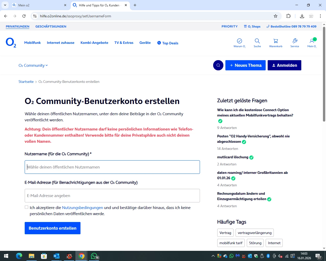Open the O2 Shops link

point(252,27)
